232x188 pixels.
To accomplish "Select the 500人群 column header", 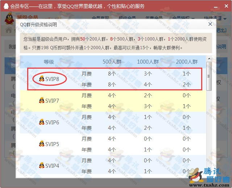I will click(x=112, y=62).
